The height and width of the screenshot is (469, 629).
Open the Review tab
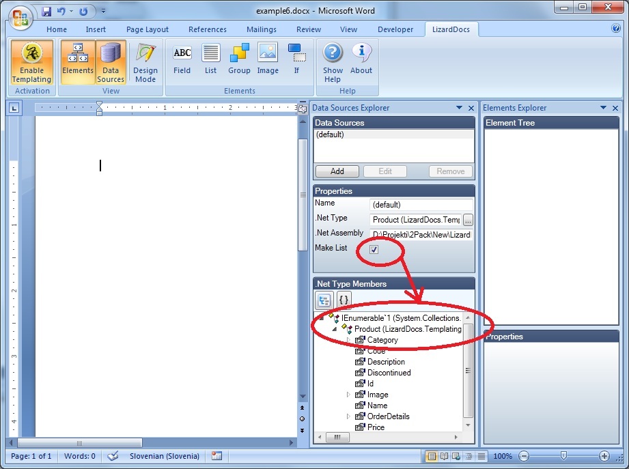click(309, 29)
